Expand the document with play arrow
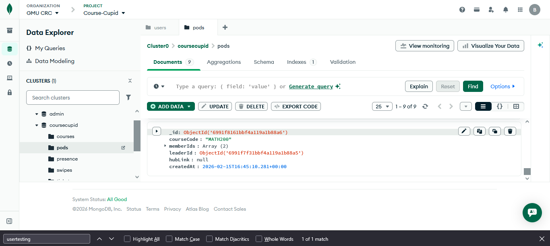Viewport: 550px width, 246px height. point(157,131)
